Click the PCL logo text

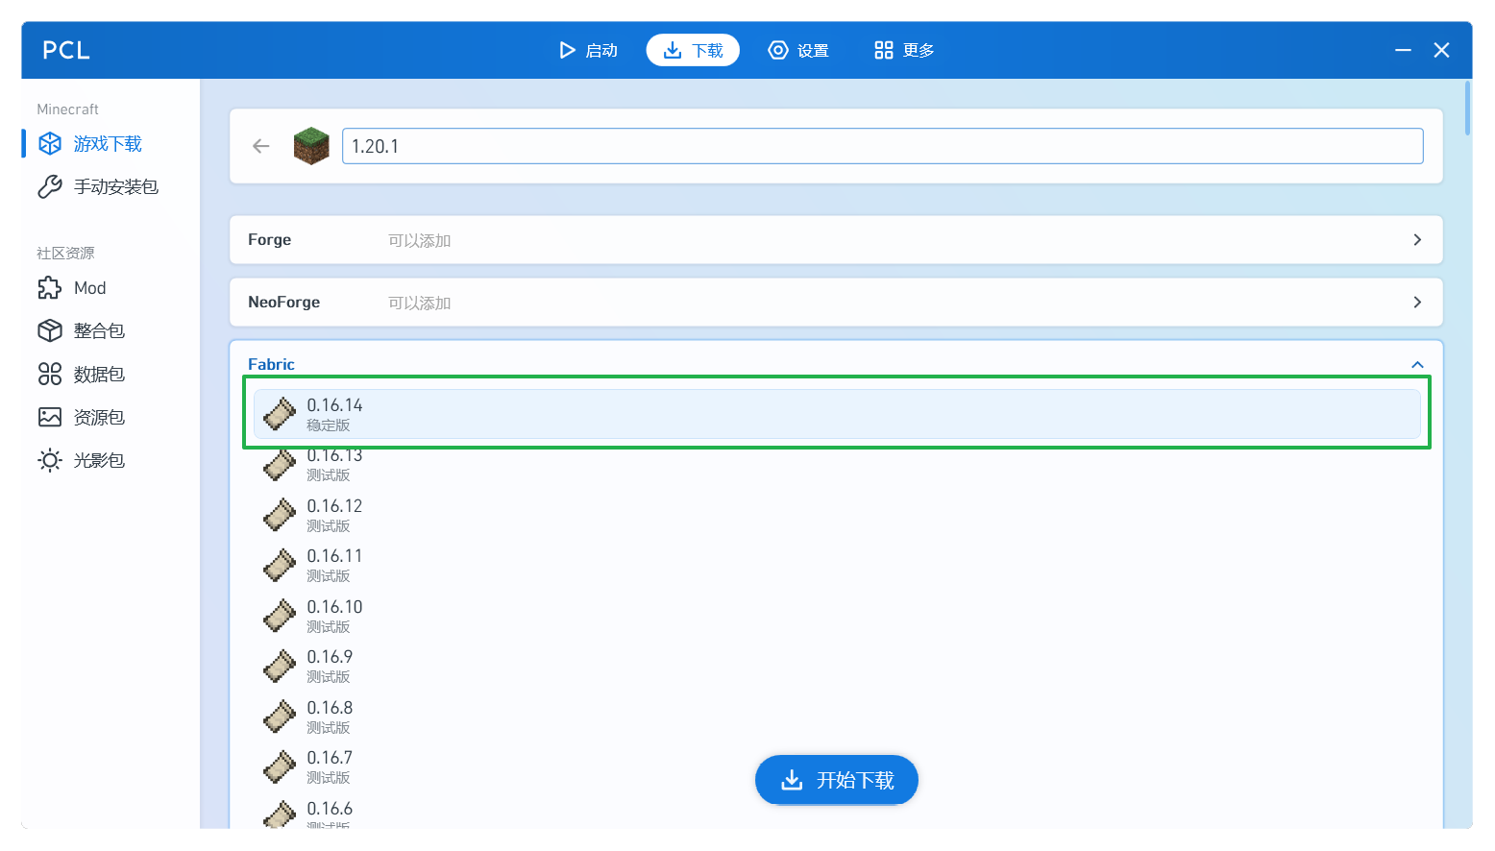pyautogui.click(x=66, y=50)
